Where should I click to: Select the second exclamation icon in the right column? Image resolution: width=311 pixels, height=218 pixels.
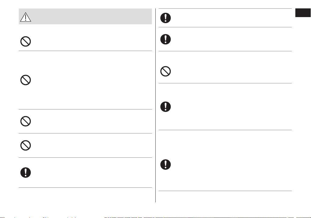coord(166,39)
